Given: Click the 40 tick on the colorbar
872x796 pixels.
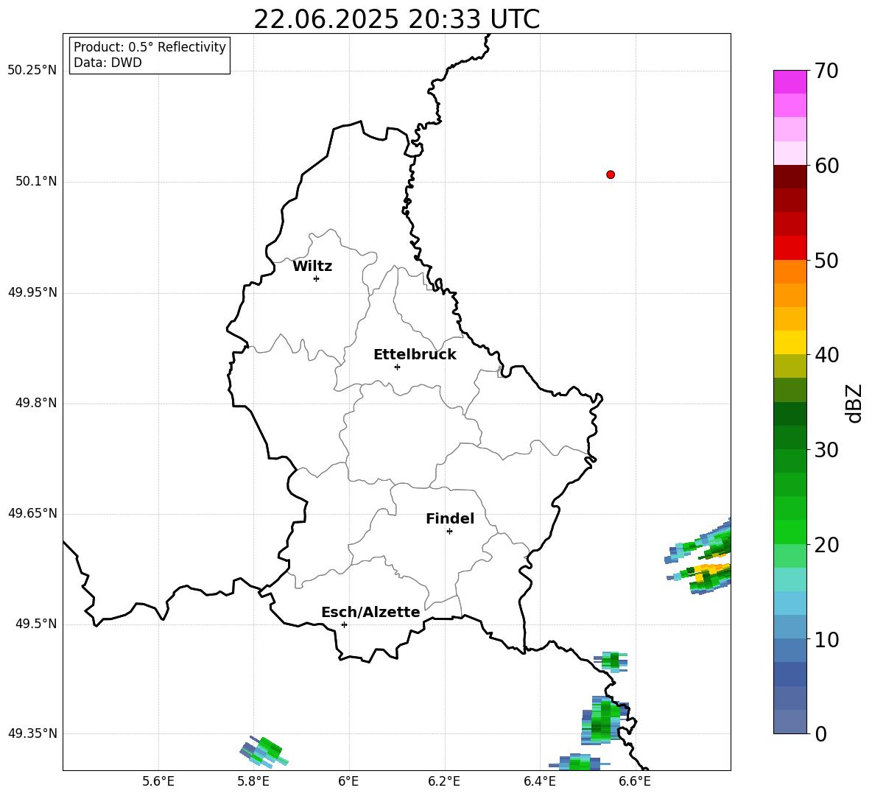Looking at the screenshot, I should (x=827, y=355).
